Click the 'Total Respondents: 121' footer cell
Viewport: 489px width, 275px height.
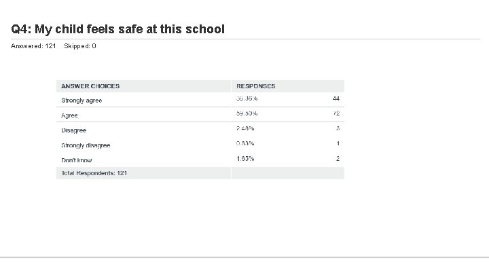pyautogui.click(x=94, y=173)
